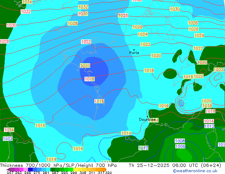Click the legend value 320
The width and height of the screenshot is (225, 174).
pos(108,173)
